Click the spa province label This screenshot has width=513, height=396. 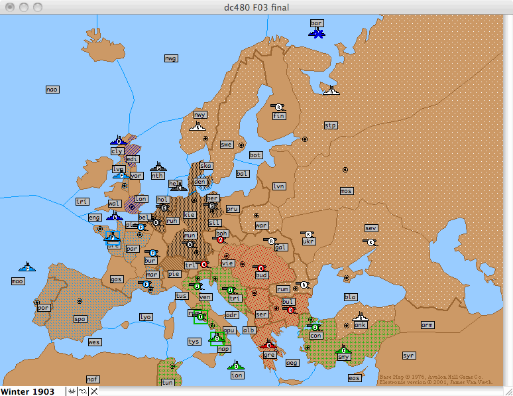[80, 318]
